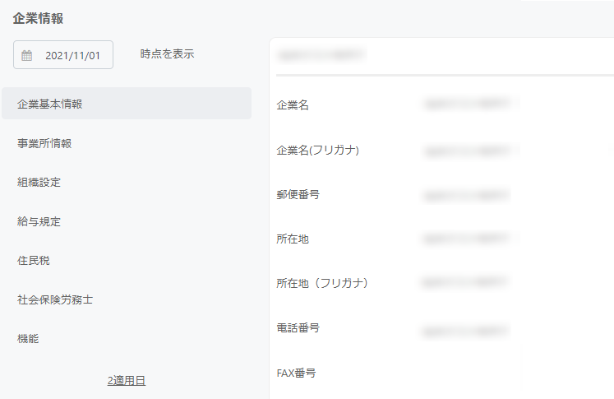Open the 2021/11/01 date input field
Screen dimensions: 614x399
click(63, 55)
